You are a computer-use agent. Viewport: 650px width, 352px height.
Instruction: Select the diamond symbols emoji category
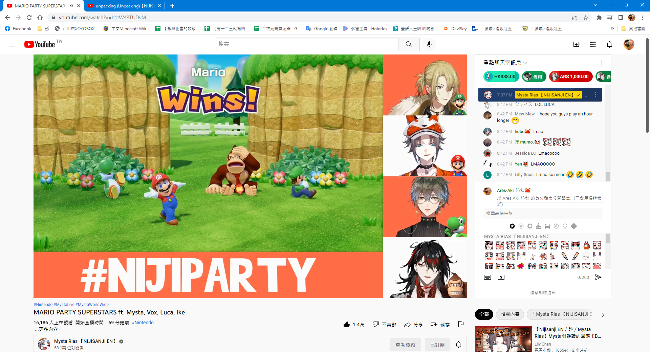tap(574, 226)
